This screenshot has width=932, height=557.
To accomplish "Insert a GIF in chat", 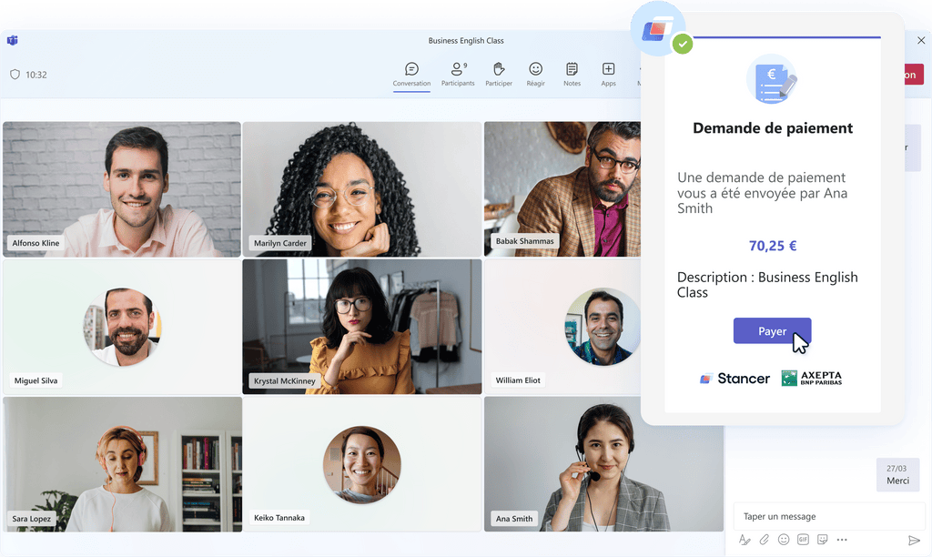I will (803, 540).
